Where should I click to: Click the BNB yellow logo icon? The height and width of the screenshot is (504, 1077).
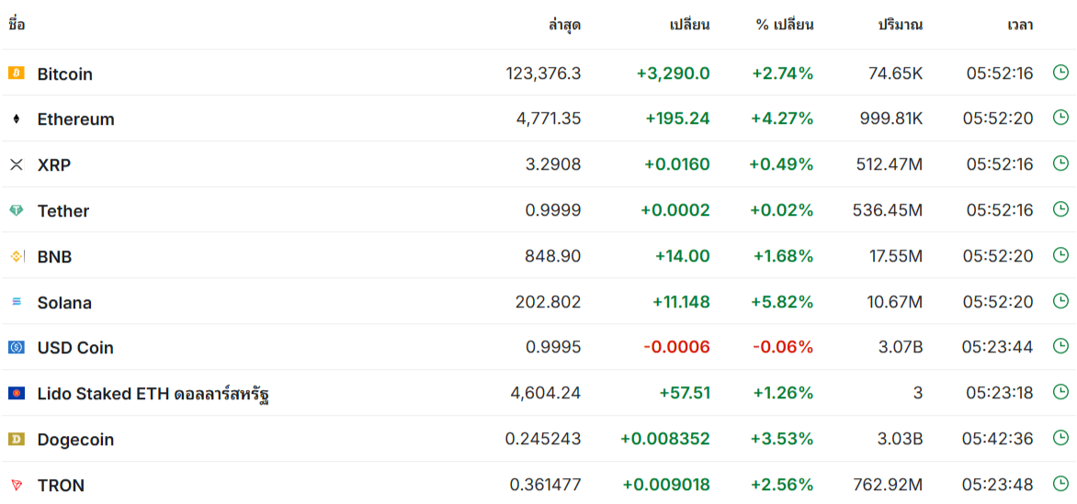[17, 256]
